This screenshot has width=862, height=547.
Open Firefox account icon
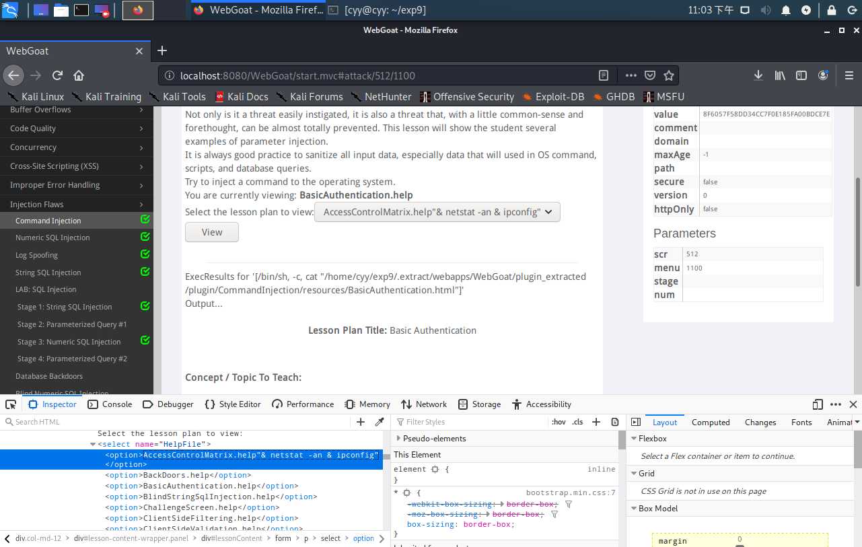[x=823, y=75]
